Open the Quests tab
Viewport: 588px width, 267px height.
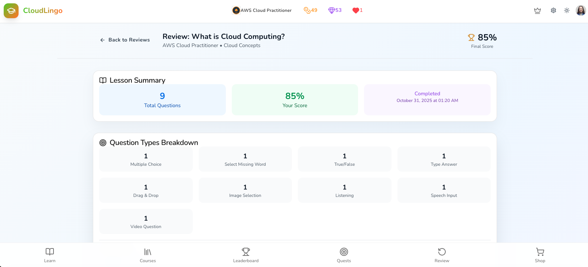click(x=344, y=255)
